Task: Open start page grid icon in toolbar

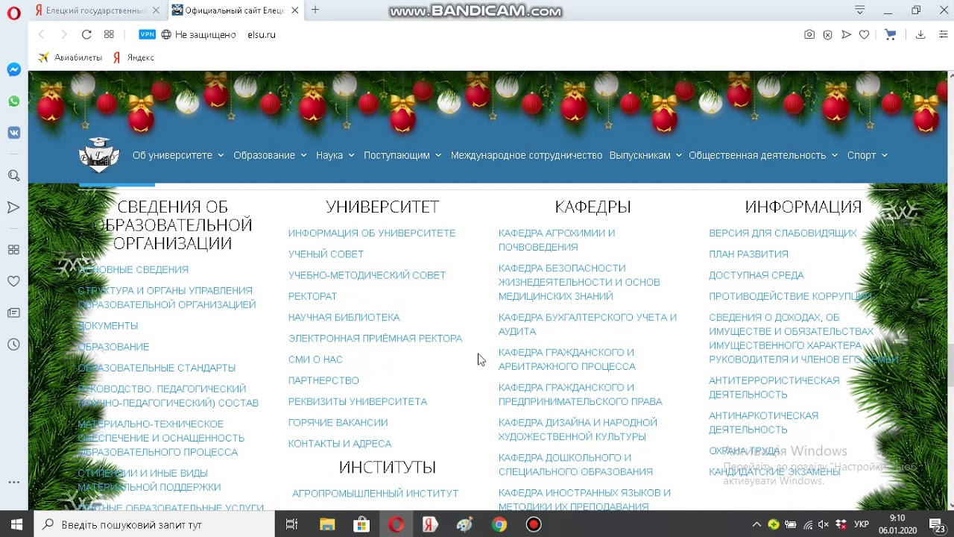Action: coord(109,34)
